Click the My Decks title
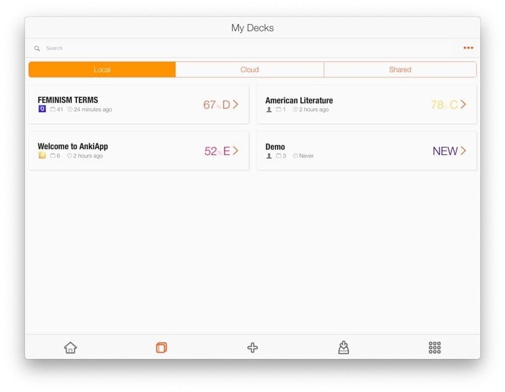The image size is (505, 392). 252,28
